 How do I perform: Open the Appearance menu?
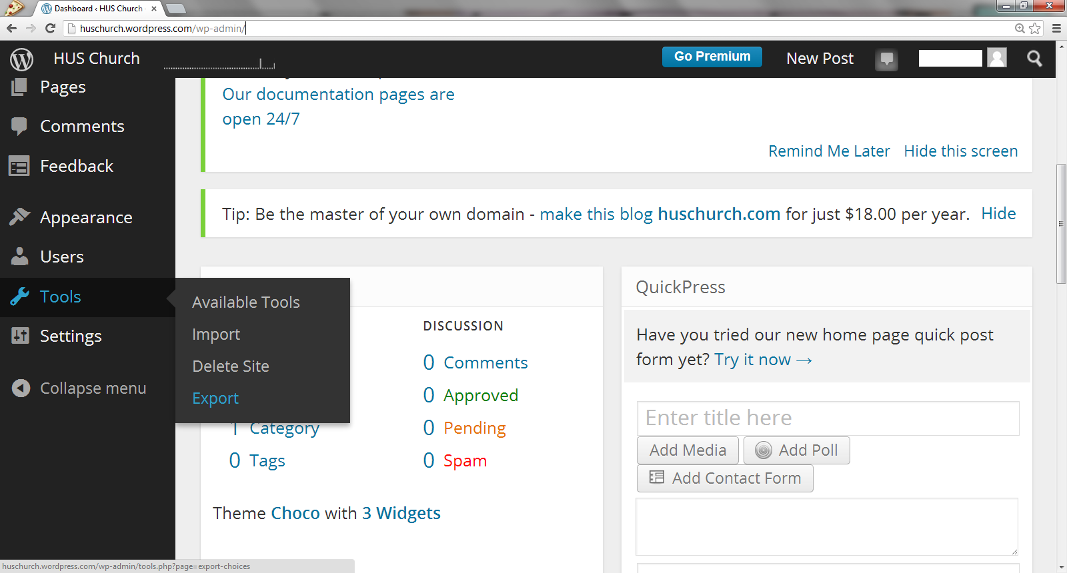click(87, 217)
